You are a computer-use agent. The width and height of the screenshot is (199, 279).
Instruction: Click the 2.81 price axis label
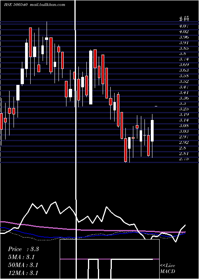184,153
